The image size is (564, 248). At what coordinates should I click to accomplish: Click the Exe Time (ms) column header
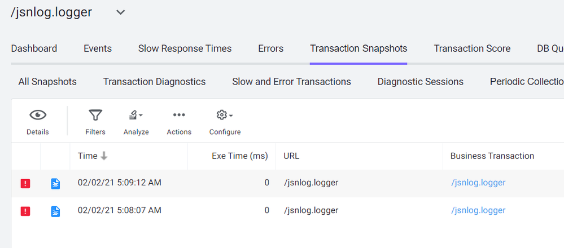pos(239,156)
